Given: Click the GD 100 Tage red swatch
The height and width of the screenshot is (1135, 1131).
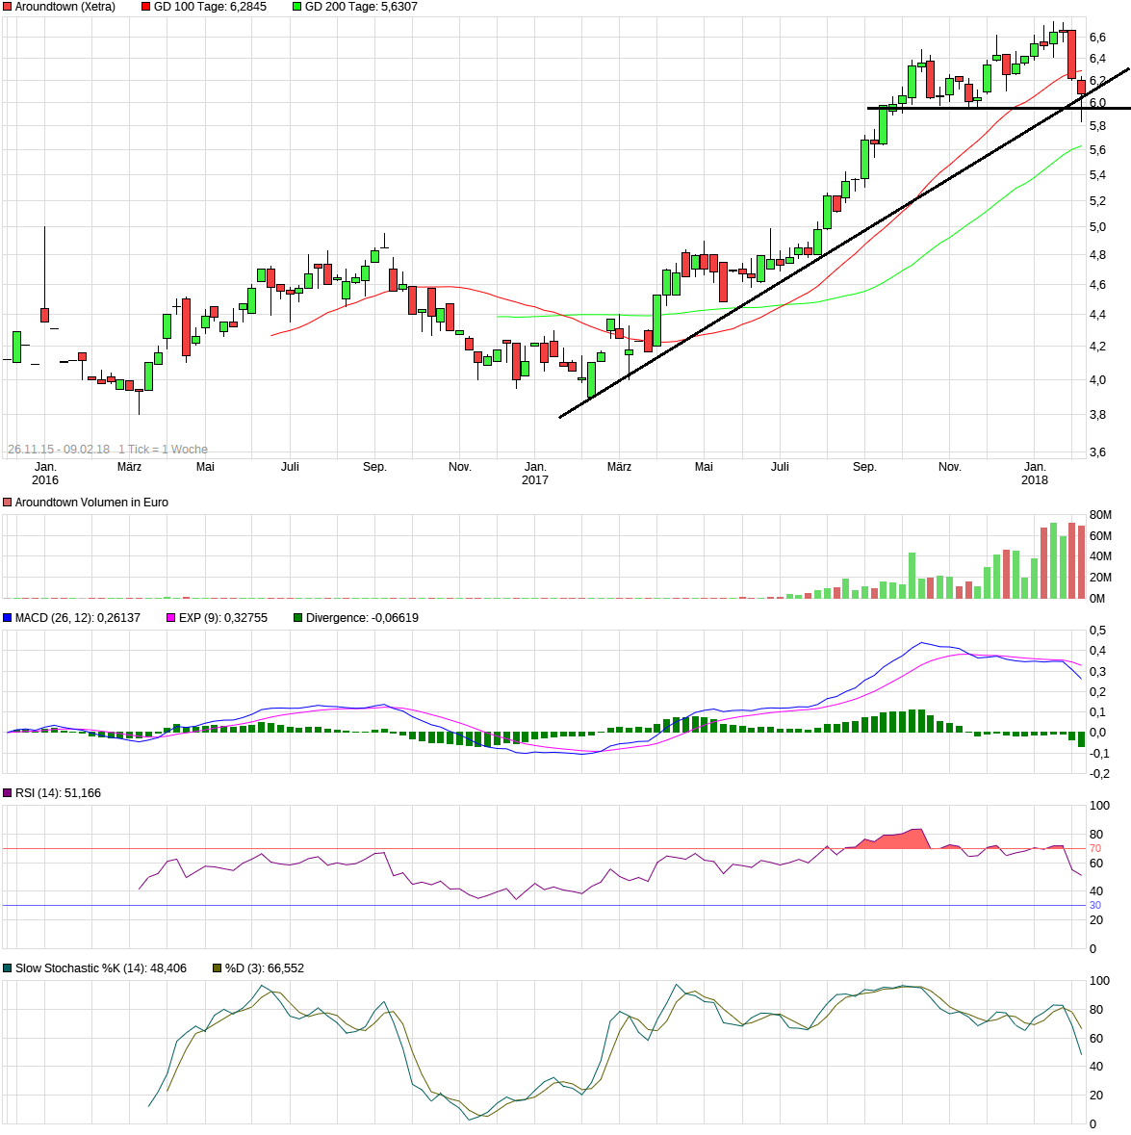Looking at the screenshot, I should (146, 7).
